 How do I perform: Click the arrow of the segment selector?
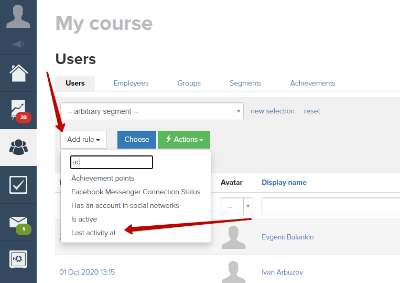239,111
